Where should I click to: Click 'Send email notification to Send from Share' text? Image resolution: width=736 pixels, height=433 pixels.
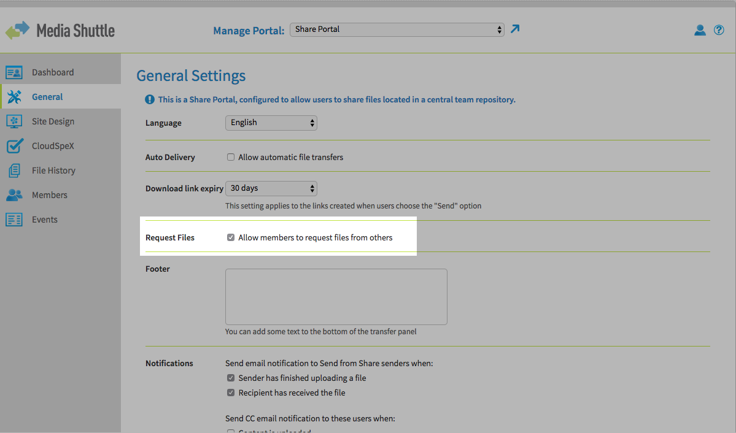pyautogui.click(x=329, y=363)
